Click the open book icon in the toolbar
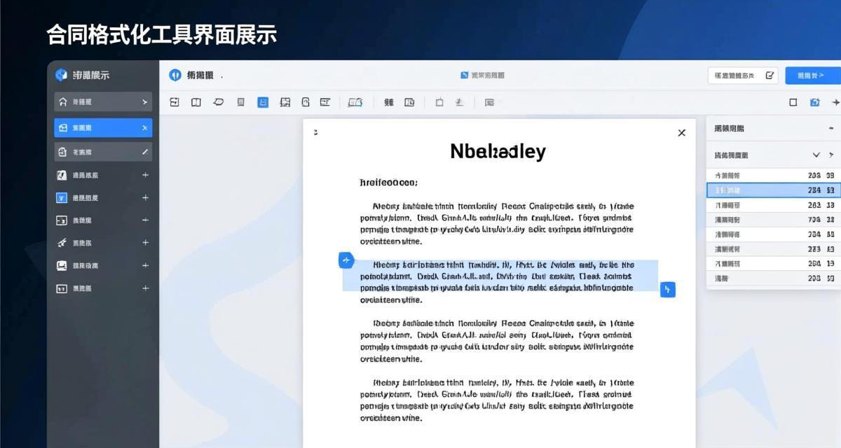This screenshot has width=841, height=448. click(355, 102)
